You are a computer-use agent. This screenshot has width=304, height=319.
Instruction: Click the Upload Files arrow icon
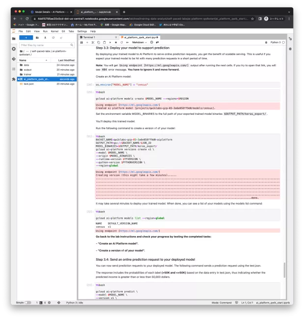[x=45, y=38]
